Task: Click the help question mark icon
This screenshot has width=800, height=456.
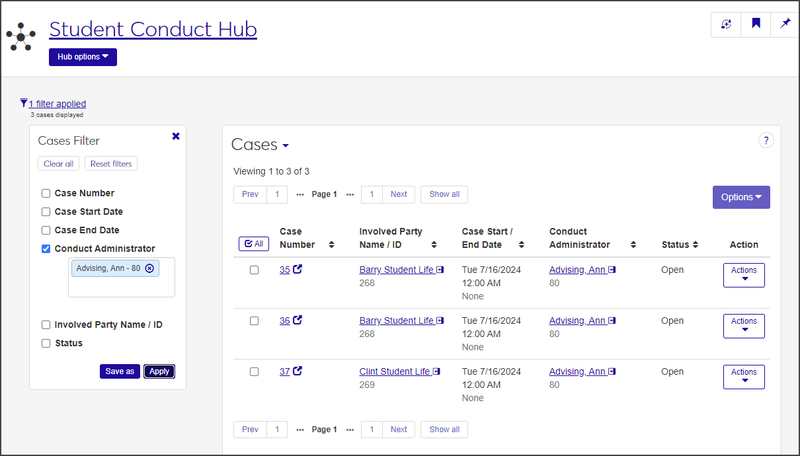Action: point(766,140)
